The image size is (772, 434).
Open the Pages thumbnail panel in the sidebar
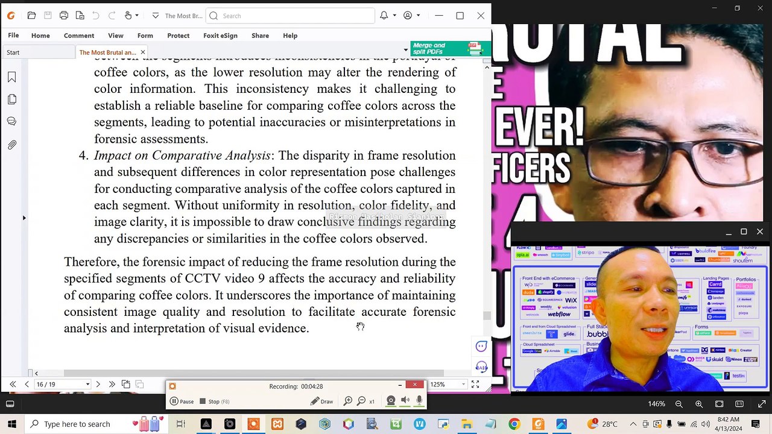[11, 99]
